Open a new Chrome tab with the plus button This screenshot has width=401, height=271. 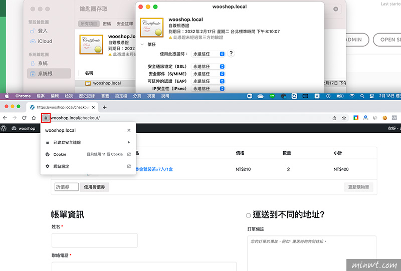105,107
